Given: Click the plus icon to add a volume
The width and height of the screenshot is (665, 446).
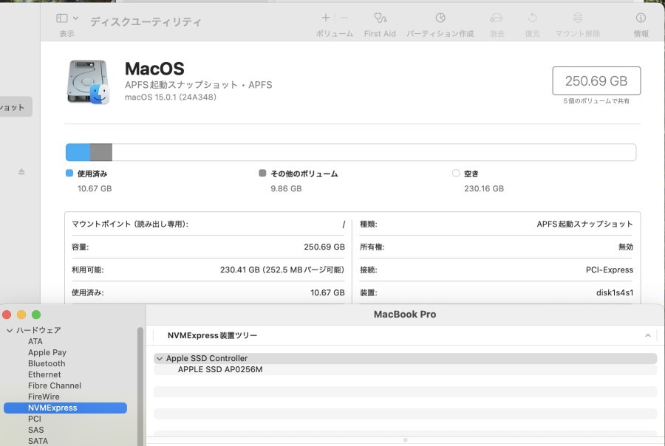Looking at the screenshot, I should point(325,18).
